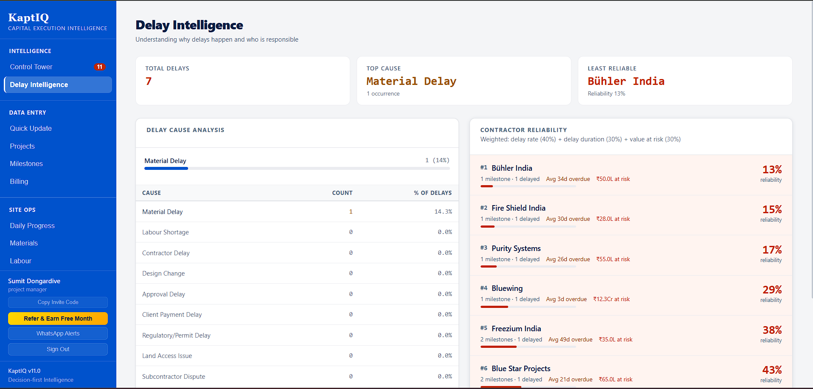Open Daily Progress under Site Ops

(32, 226)
